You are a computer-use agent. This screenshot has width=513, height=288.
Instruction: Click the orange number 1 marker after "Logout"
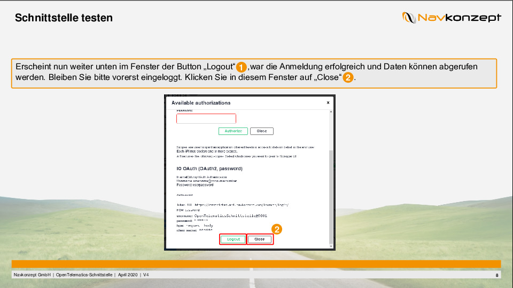point(242,68)
